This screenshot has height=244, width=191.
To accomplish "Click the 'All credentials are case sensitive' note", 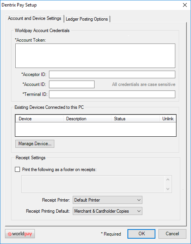I will click(x=144, y=84).
